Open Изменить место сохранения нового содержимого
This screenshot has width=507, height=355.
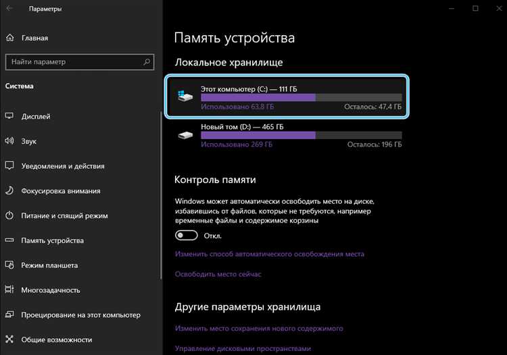259,328
